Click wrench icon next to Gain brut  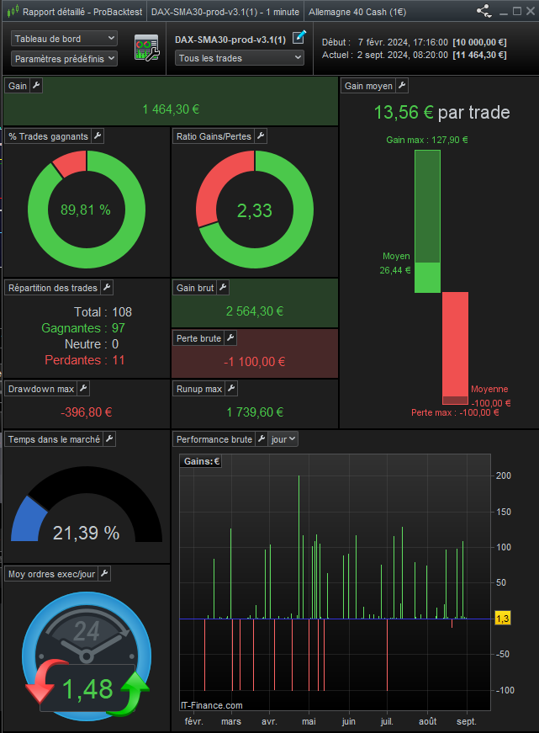pos(223,288)
